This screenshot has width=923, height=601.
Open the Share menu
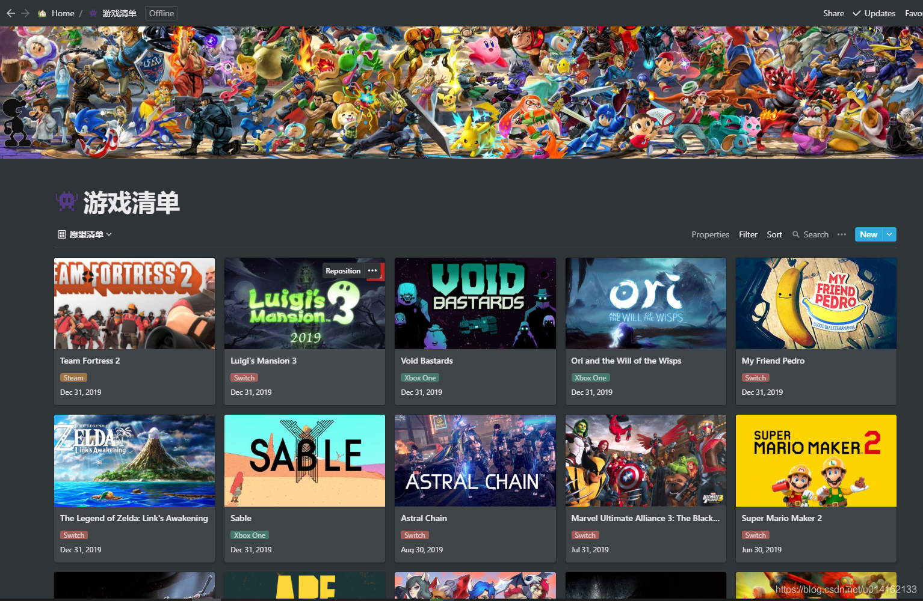pos(833,13)
